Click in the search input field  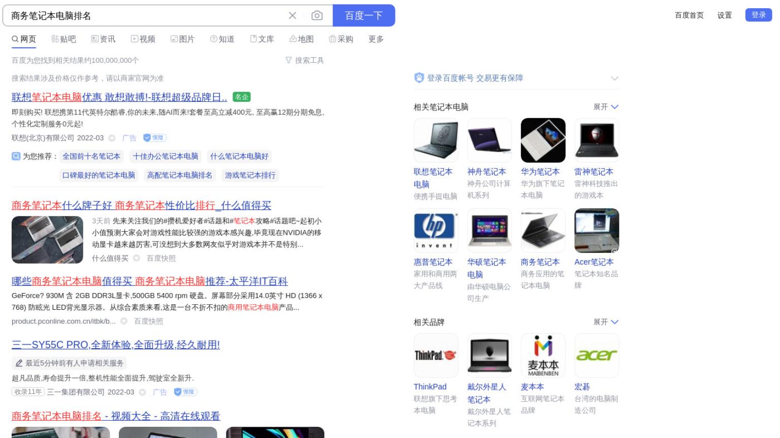click(145, 16)
